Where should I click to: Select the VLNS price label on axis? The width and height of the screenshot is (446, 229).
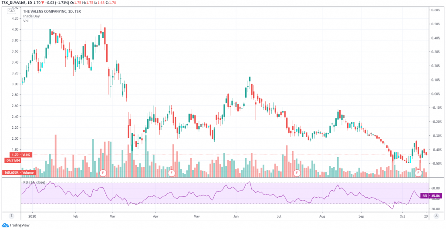click(20, 155)
